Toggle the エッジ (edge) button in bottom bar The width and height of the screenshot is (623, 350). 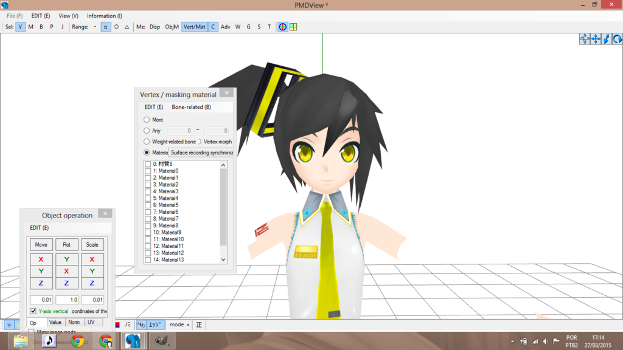coord(155,324)
